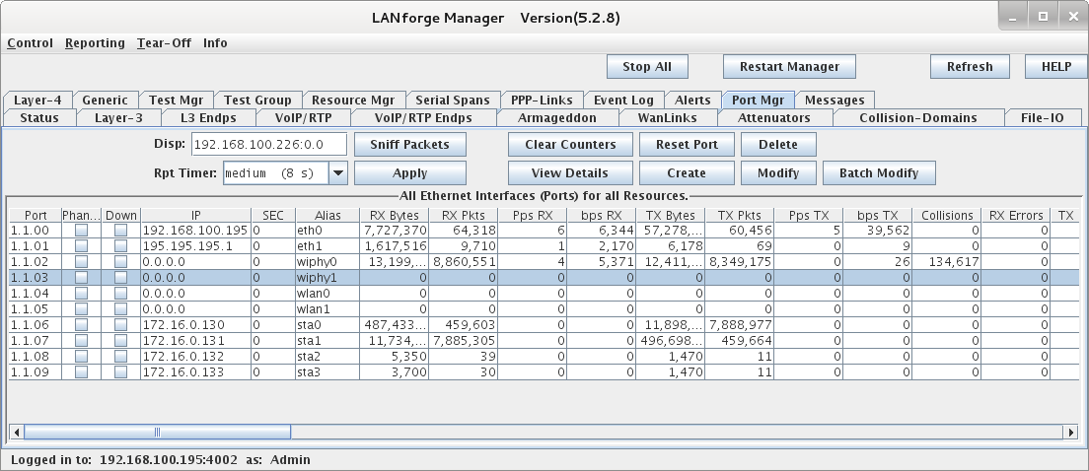Open HELP
Viewport: 1089px width, 471px height.
(1056, 67)
